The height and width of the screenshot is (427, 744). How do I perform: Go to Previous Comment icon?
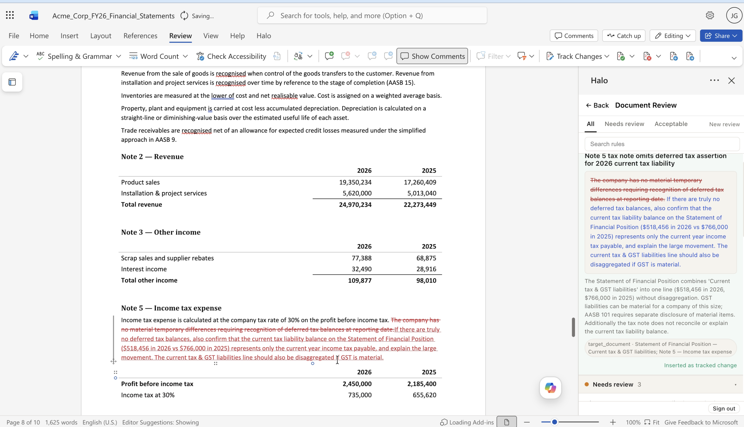(372, 56)
